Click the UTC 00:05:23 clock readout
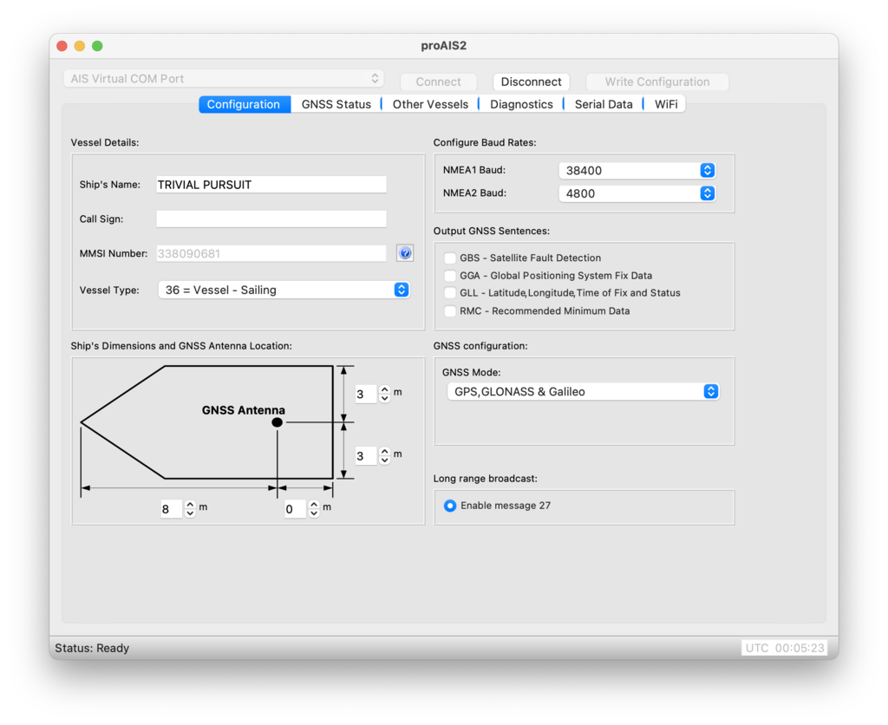888x725 pixels. 784,648
